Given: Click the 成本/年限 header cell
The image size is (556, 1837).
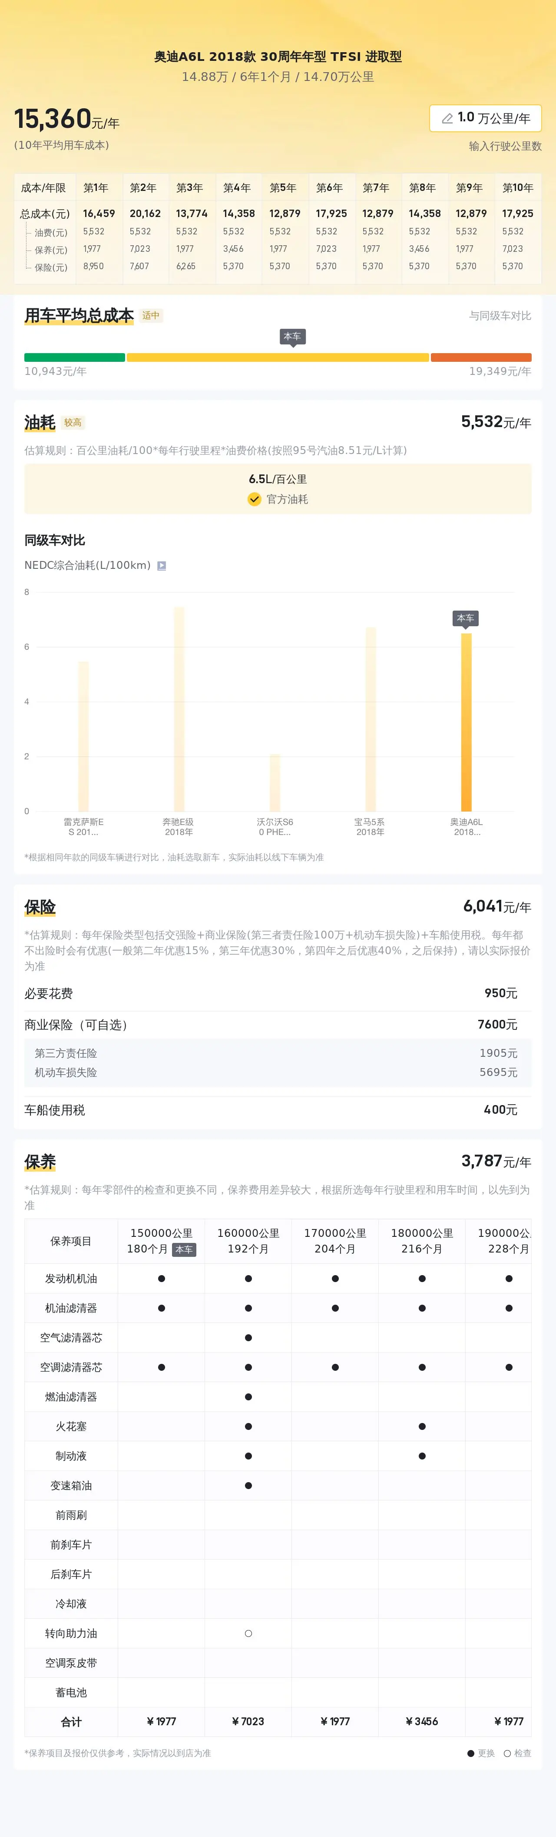Looking at the screenshot, I should coord(43,187).
